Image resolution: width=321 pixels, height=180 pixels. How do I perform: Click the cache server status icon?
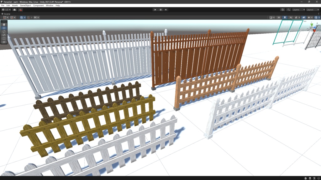(310, 178)
